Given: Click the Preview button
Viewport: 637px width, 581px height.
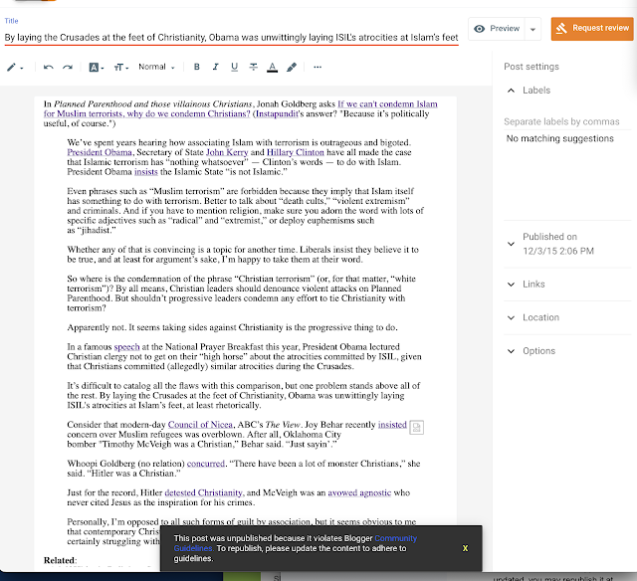Looking at the screenshot, I should [x=497, y=29].
